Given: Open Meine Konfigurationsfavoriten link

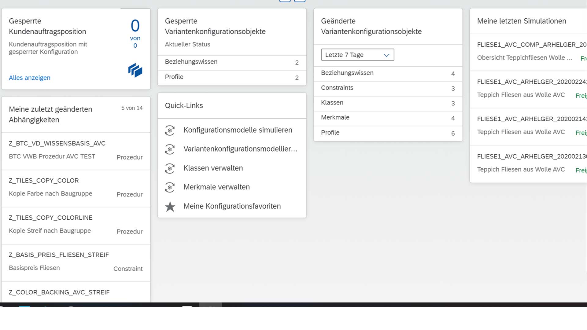Looking at the screenshot, I should coord(232,206).
